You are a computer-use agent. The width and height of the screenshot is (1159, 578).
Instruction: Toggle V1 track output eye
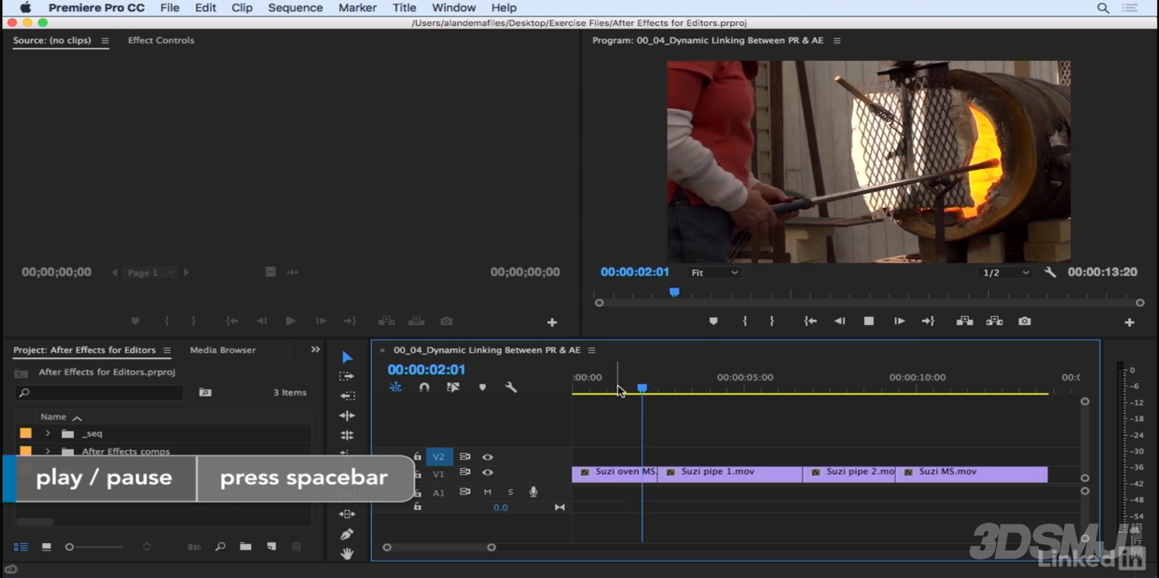coord(487,472)
